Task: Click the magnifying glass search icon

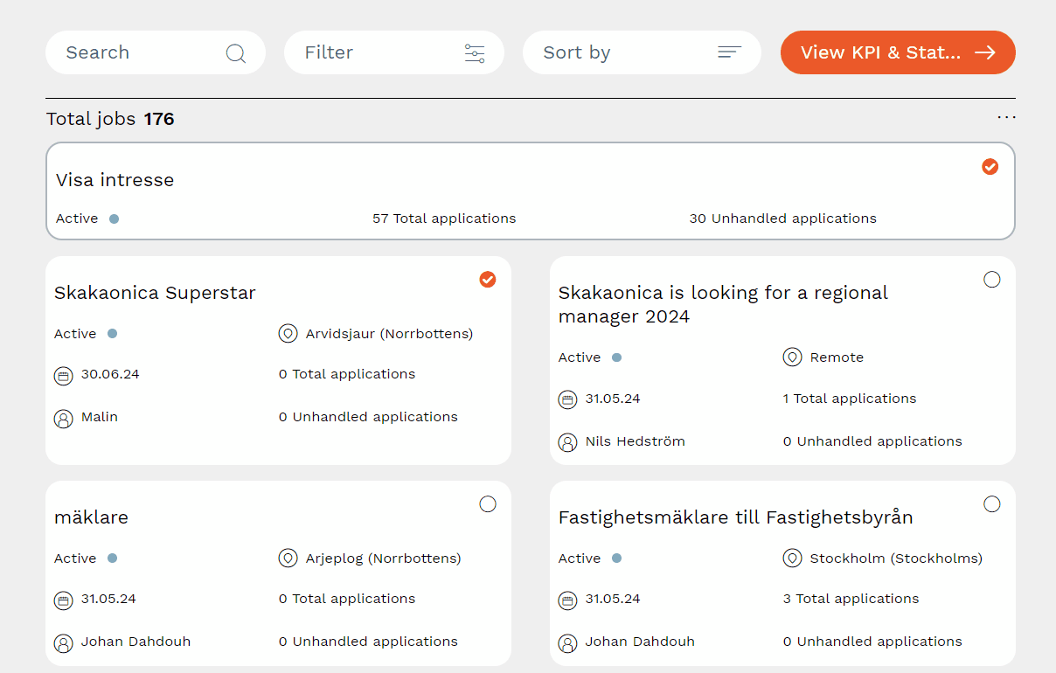Action: click(x=236, y=53)
